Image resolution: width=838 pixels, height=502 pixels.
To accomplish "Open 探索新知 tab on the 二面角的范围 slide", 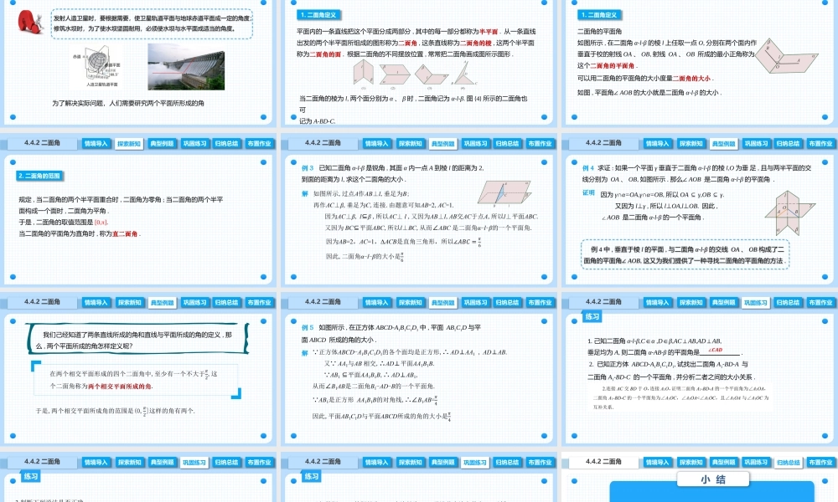I will pos(129,144).
